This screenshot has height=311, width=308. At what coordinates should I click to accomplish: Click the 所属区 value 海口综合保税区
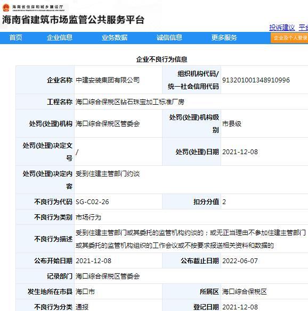pos(245,291)
